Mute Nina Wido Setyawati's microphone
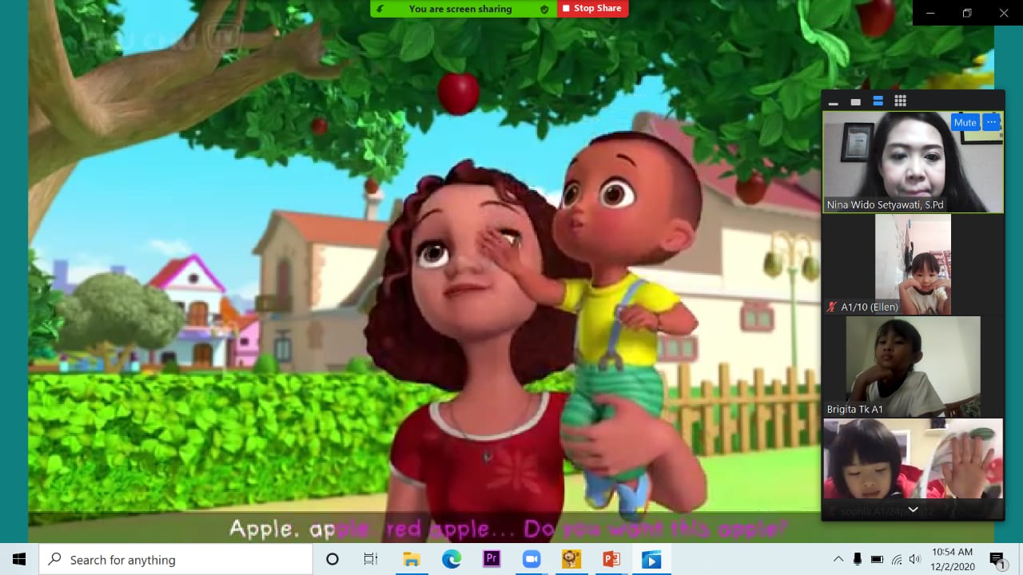The height and width of the screenshot is (575, 1023). [965, 122]
